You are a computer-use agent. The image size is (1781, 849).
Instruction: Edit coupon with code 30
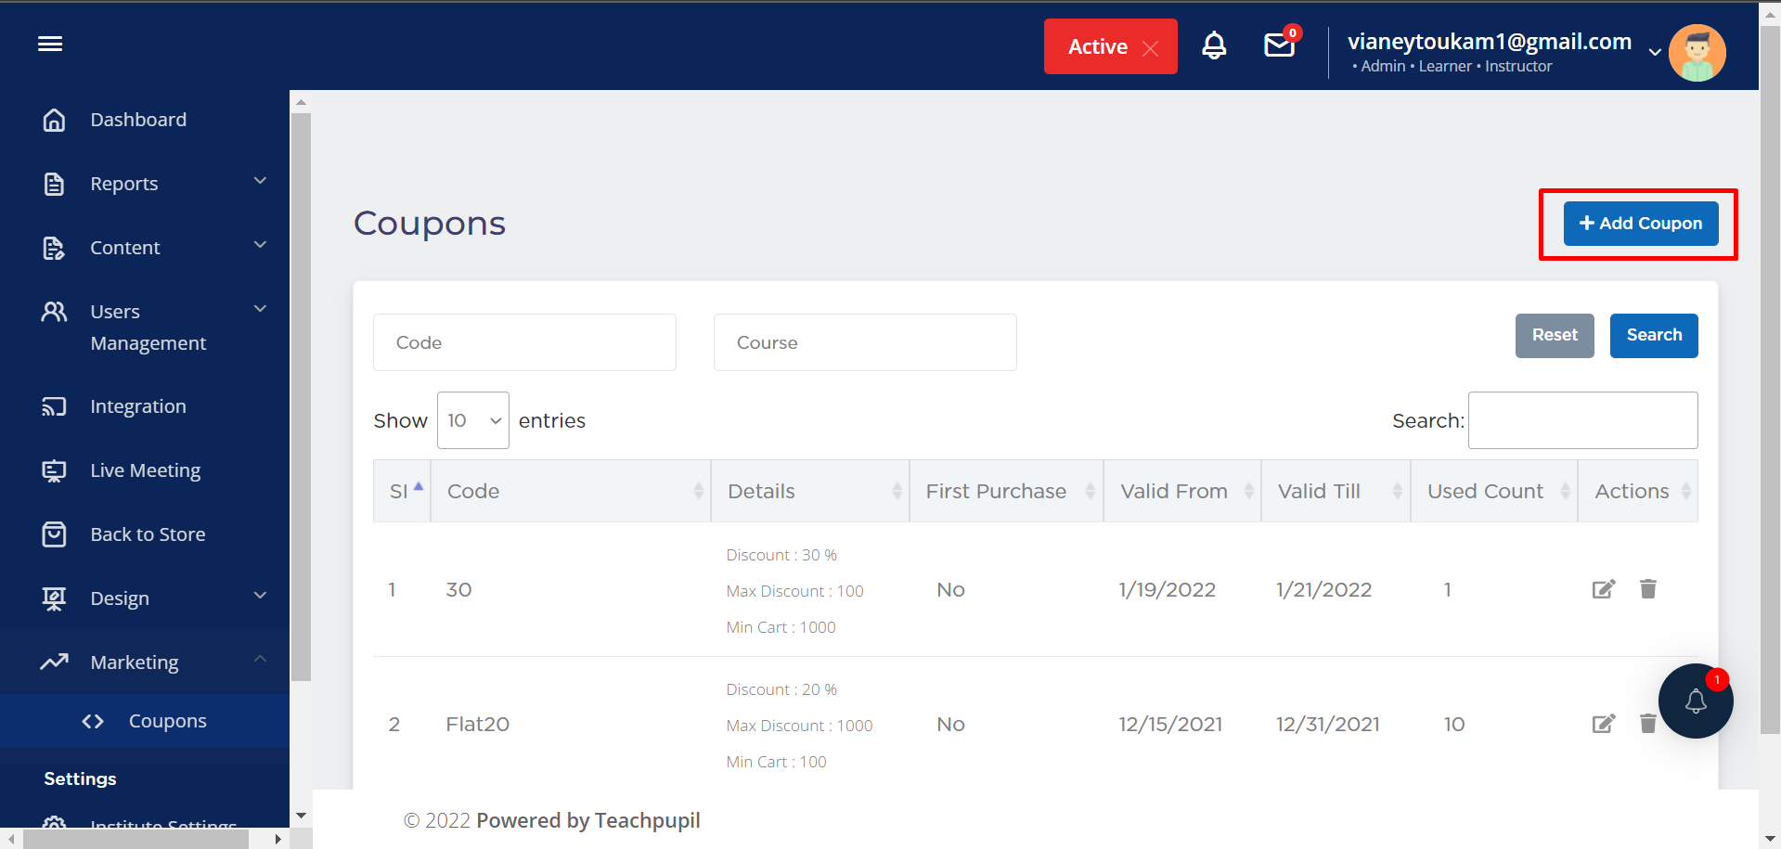pos(1603,589)
